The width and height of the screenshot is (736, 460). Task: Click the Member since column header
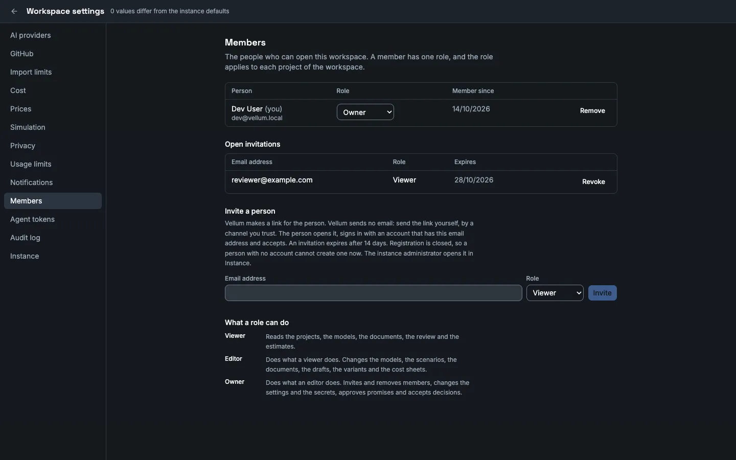coord(473,91)
